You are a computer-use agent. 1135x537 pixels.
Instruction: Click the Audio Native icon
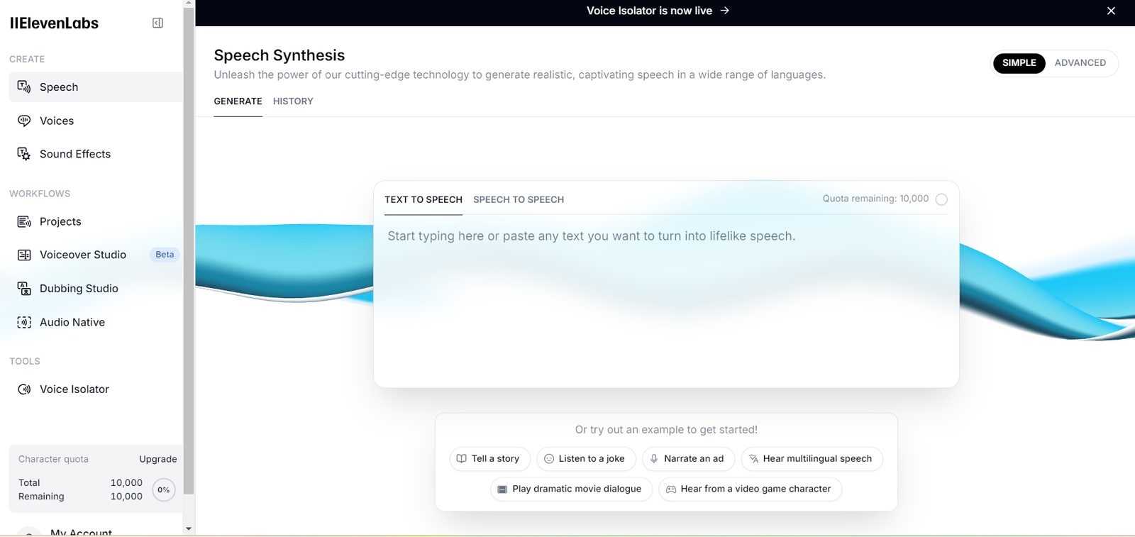pyautogui.click(x=24, y=322)
